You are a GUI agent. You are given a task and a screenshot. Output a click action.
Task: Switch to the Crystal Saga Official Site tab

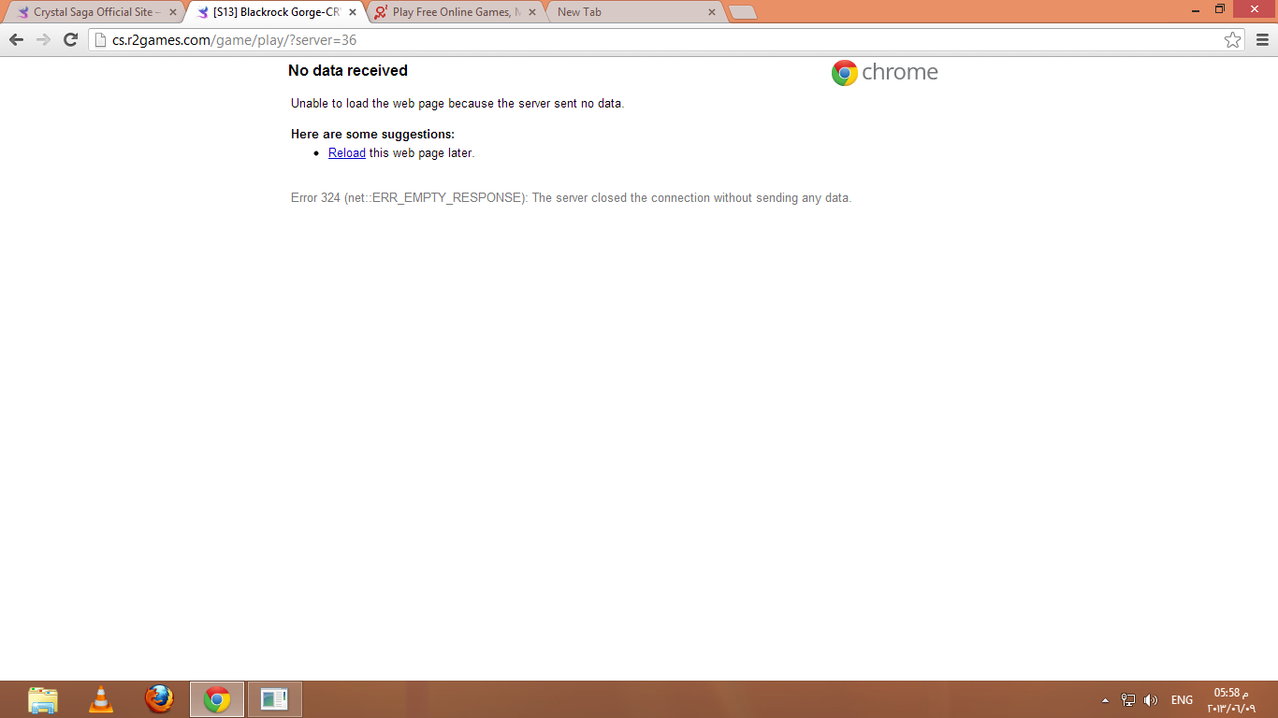94,12
